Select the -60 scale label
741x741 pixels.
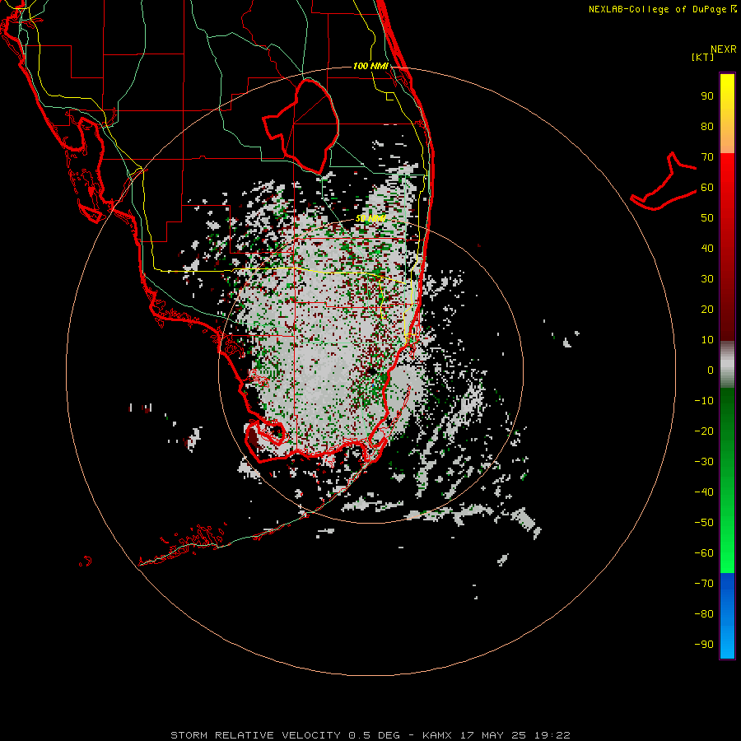tap(704, 553)
